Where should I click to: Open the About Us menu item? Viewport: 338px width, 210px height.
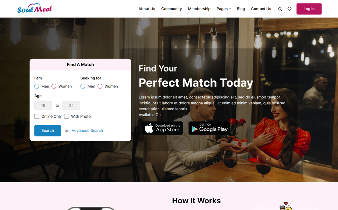click(x=147, y=9)
